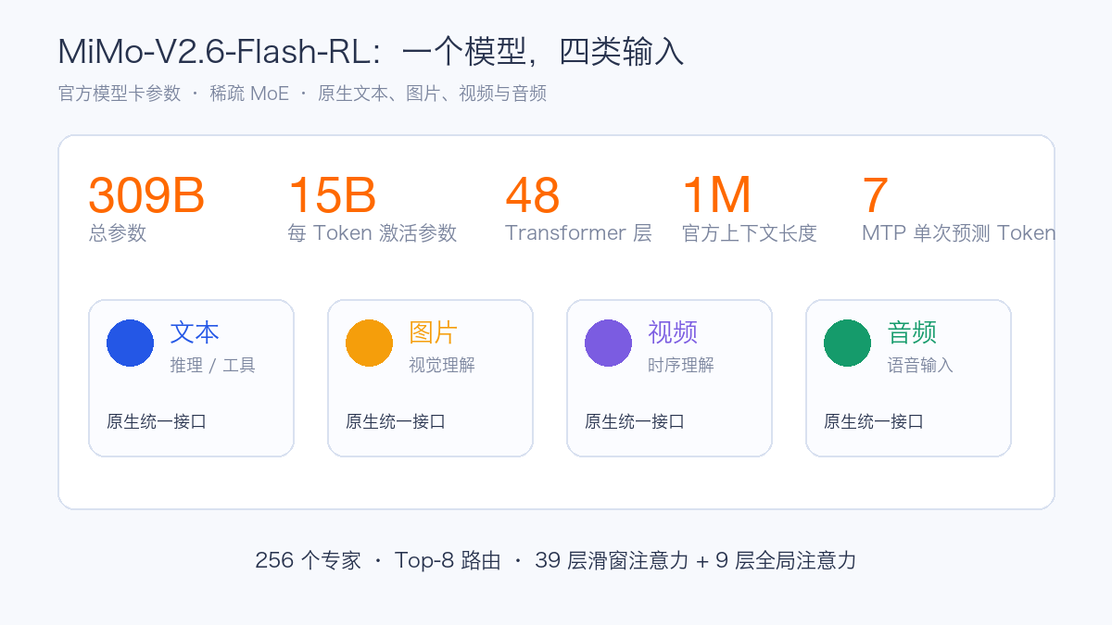The height and width of the screenshot is (625, 1112).
Task: Click the Transformer 层 label
Action: coord(578,232)
